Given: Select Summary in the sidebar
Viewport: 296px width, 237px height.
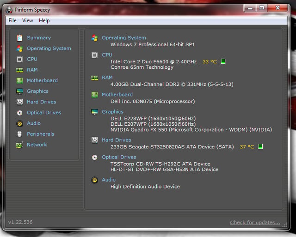Looking at the screenshot, I should pyautogui.click(x=39, y=38).
